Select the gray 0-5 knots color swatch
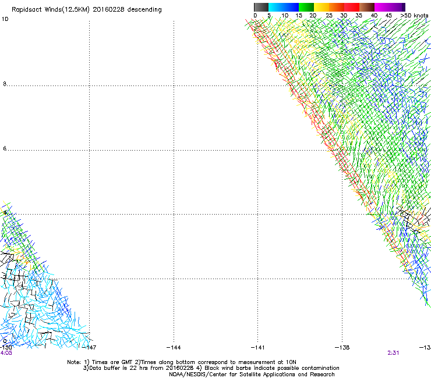The image size is (431, 378). coord(261,7)
